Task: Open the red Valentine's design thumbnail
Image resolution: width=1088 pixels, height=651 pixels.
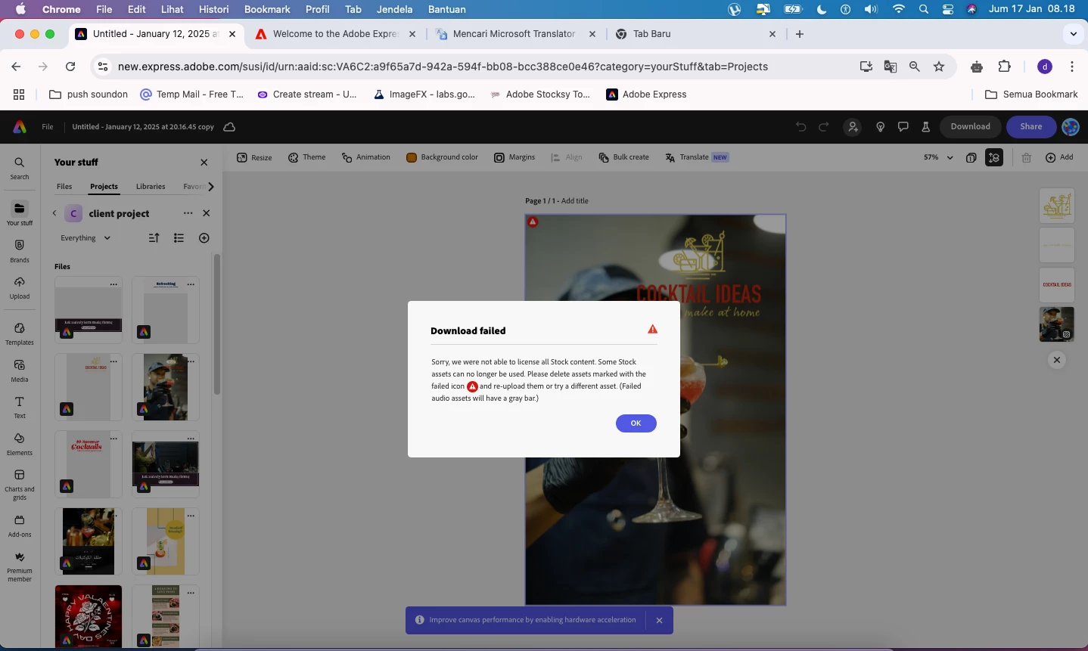Action: point(89,615)
